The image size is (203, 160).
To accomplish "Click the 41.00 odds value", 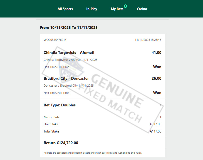I will [156, 52].
